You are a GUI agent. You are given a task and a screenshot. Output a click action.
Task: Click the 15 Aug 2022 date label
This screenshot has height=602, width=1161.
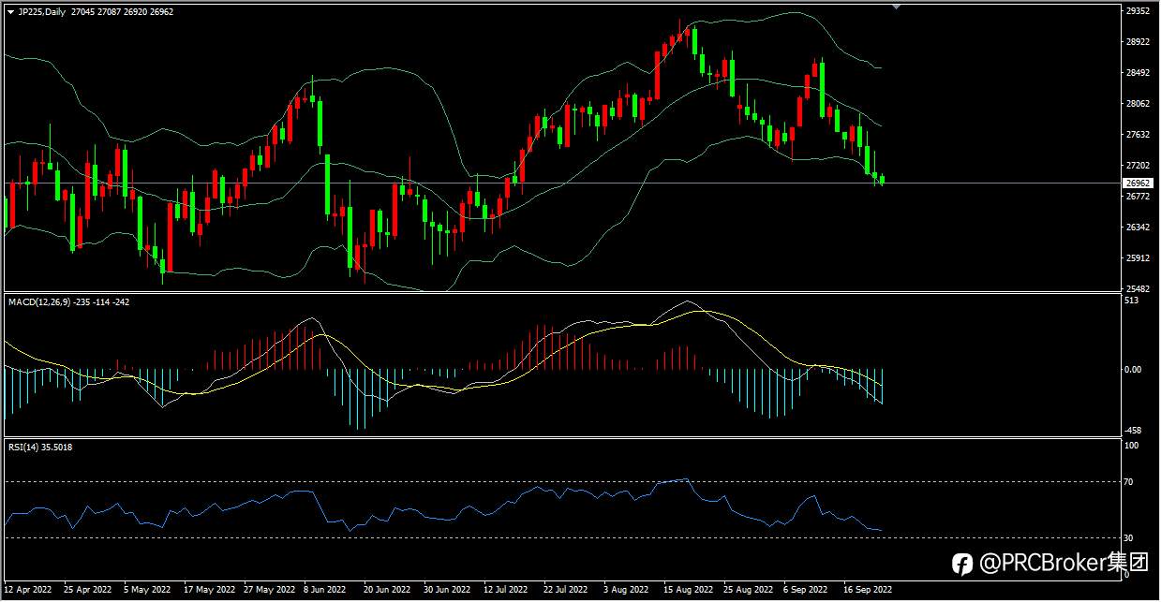click(x=688, y=591)
